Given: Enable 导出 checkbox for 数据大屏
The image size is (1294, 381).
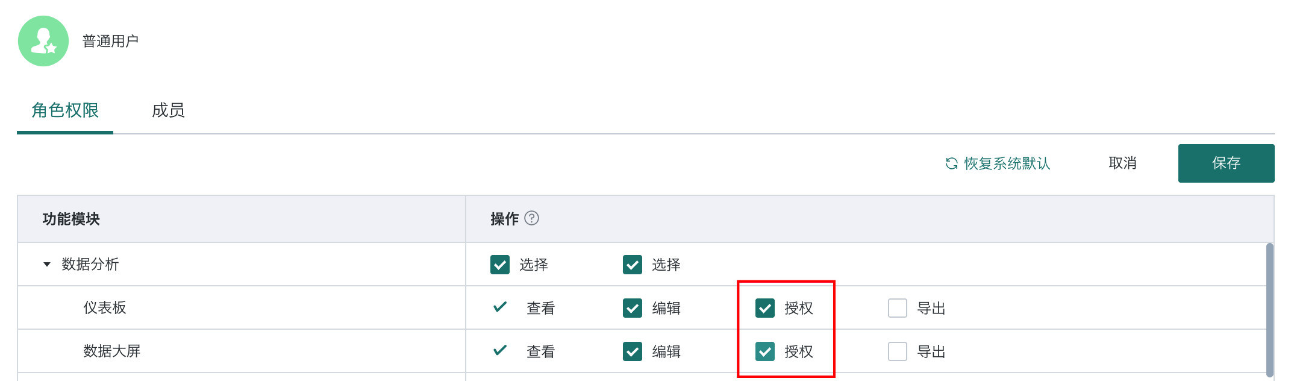Looking at the screenshot, I should coord(898,351).
